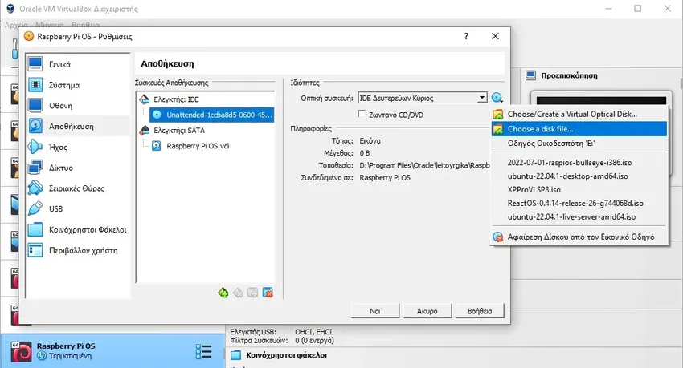
Task: Open the Γενικά settings category
Action: [78, 64]
